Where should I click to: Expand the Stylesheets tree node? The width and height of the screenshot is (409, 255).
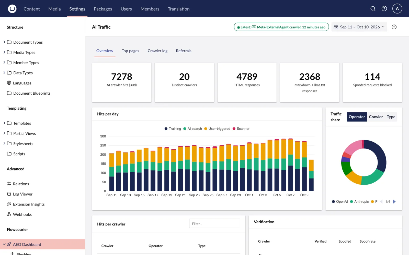click(x=4, y=143)
